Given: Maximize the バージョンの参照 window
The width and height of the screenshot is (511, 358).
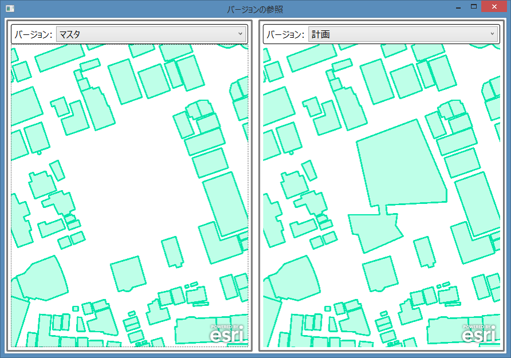Looking at the screenshot, I should [x=474, y=7].
